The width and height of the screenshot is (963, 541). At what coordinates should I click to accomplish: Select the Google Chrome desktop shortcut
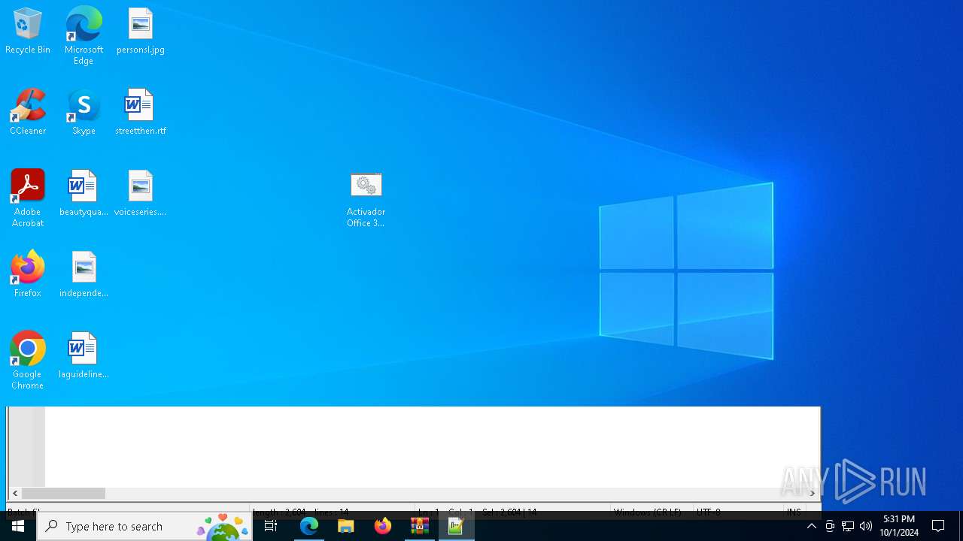click(x=28, y=361)
